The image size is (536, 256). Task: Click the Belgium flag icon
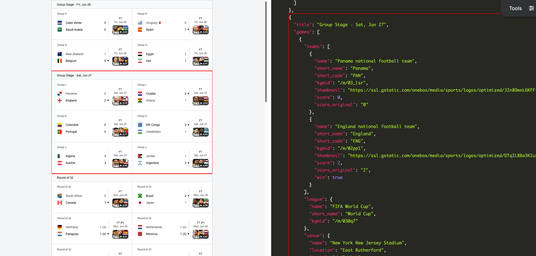click(60, 61)
